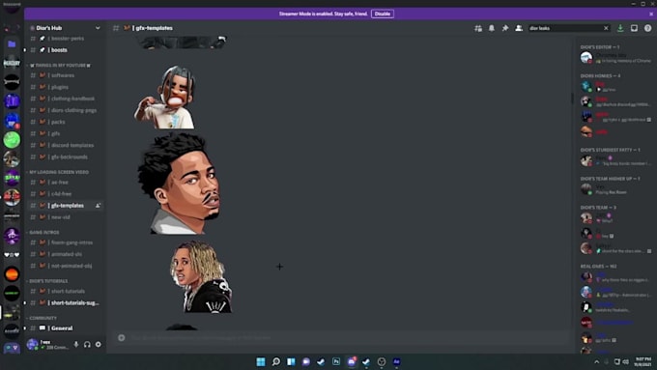Viewport: 657px width, 370px height.
Task: Click the taskbar volume icon
Action: point(625,361)
